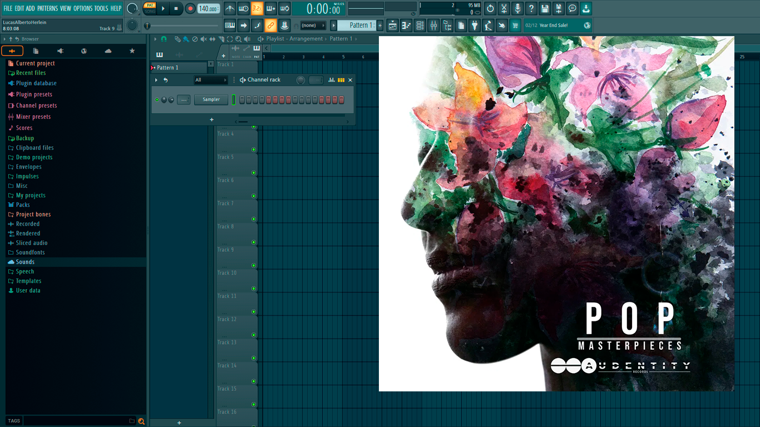This screenshot has width=760, height=427.
Task: Click play button in transport
Action: 163,8
